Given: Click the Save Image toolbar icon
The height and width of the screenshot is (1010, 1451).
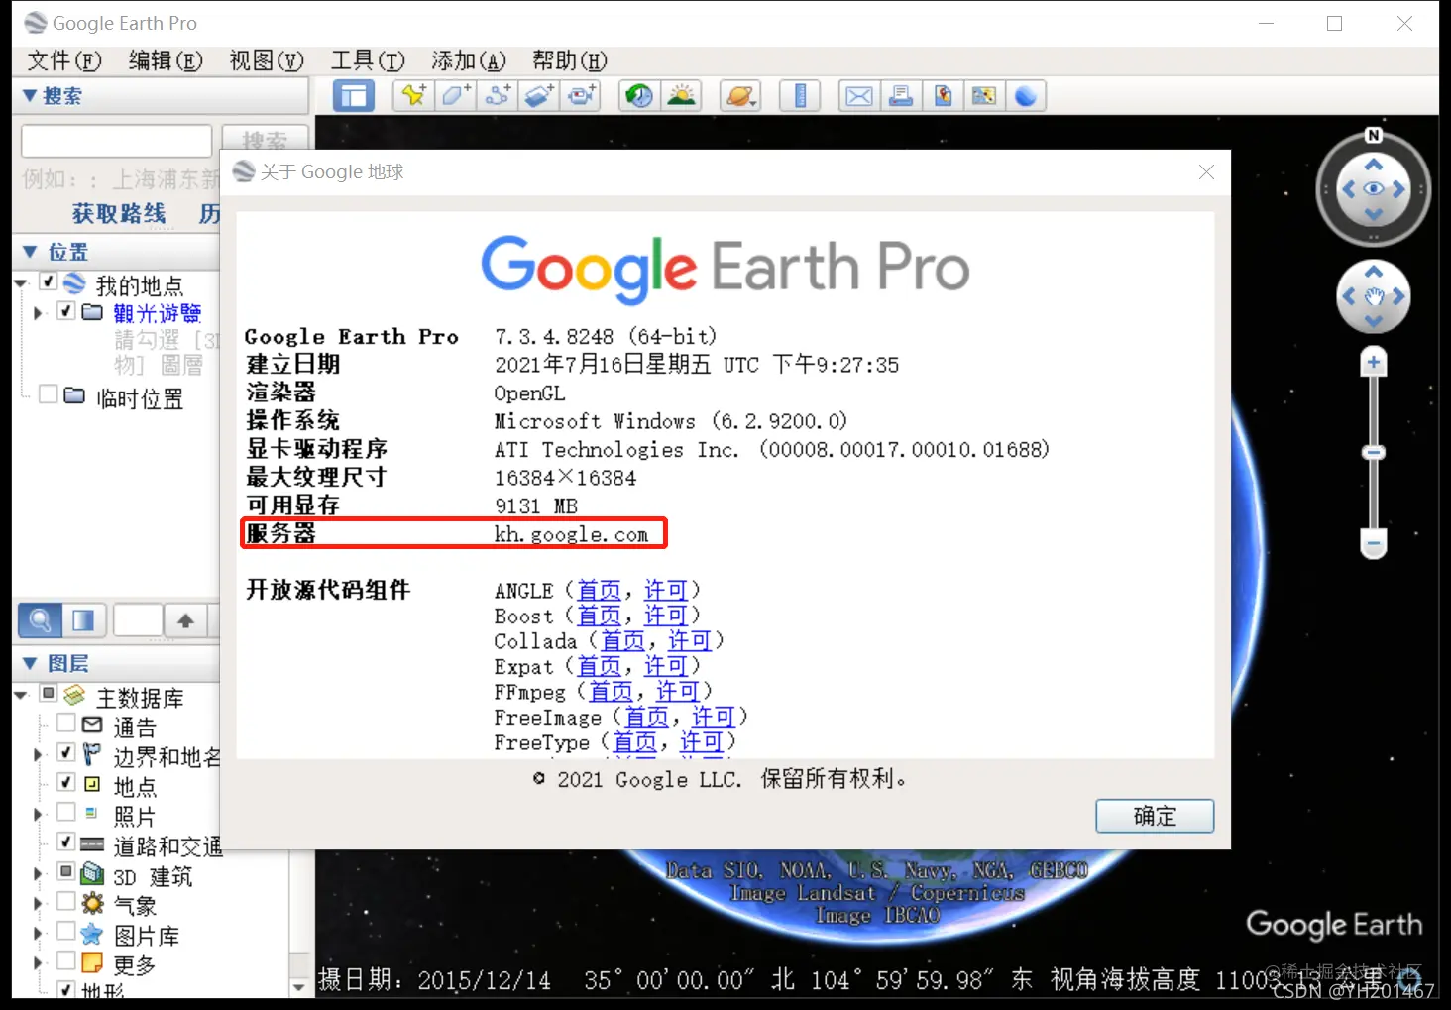Looking at the screenshot, I should click(943, 96).
